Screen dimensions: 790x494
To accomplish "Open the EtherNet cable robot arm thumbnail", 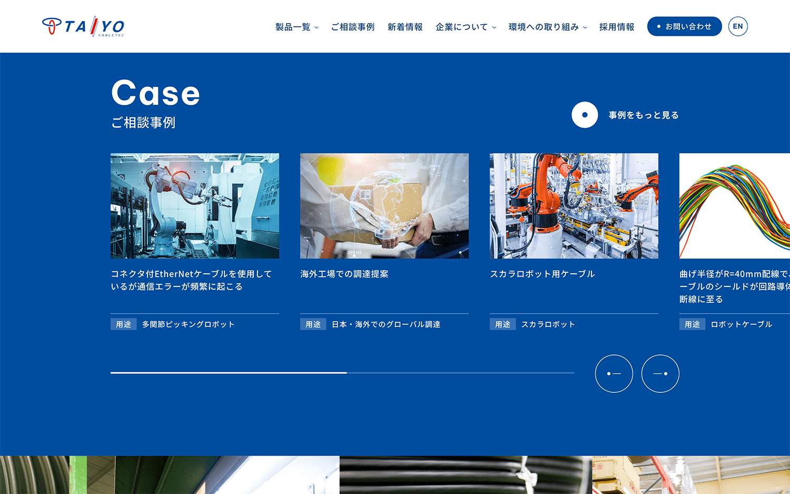I will pos(195,206).
